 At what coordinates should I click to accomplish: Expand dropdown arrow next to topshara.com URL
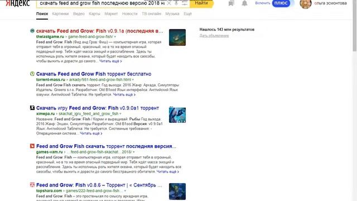125,191
